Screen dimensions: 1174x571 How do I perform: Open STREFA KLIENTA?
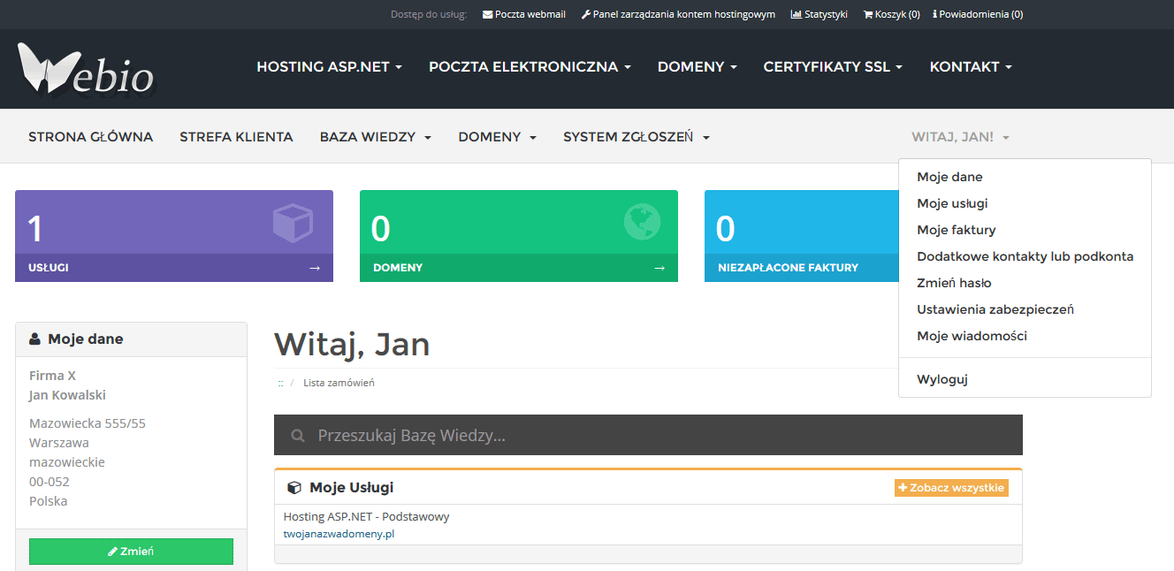[236, 137]
